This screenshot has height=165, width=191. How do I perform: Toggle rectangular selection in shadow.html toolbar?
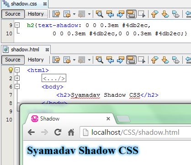(x=142, y=60)
